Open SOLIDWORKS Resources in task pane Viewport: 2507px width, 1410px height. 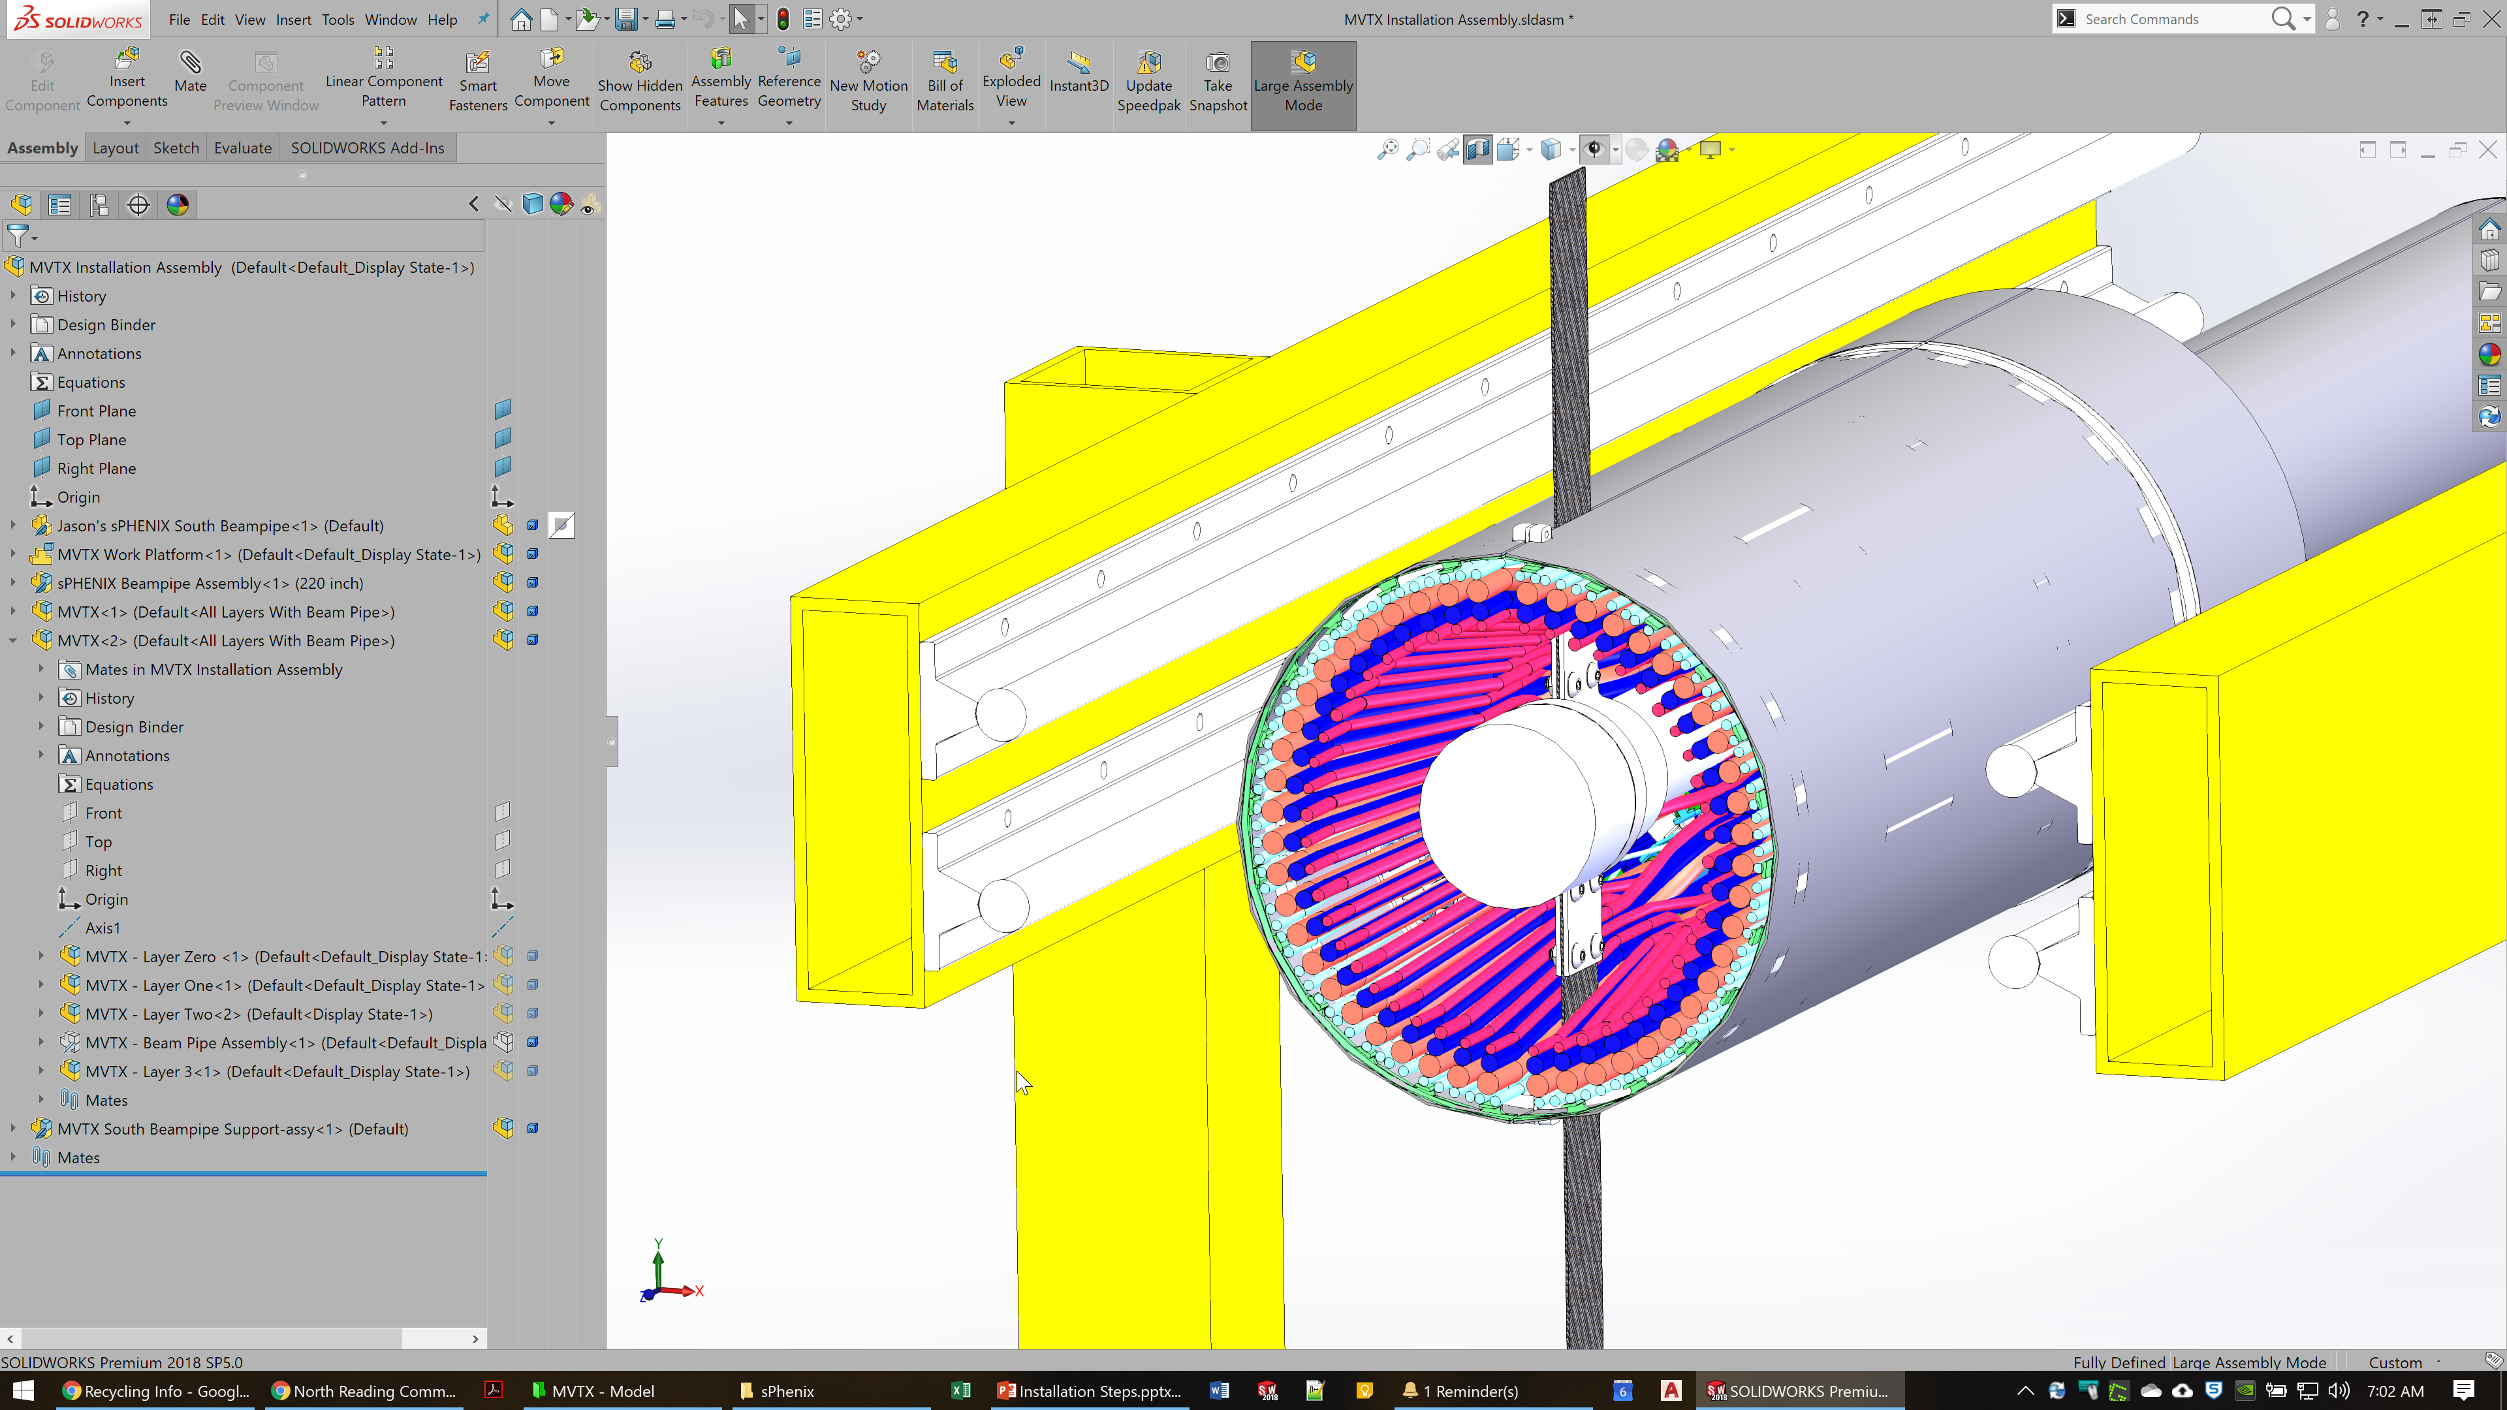[2489, 230]
